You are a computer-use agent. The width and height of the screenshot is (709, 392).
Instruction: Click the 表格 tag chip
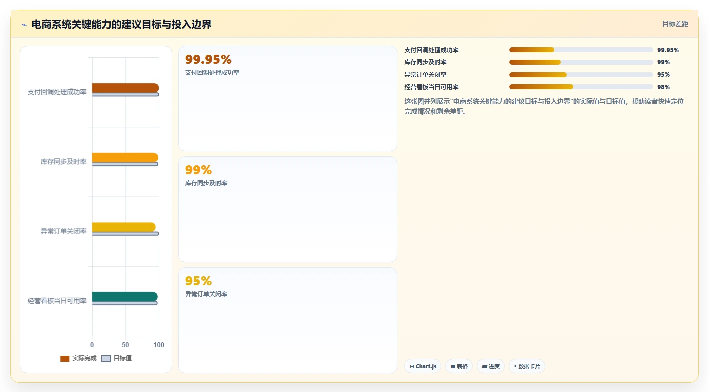pos(459,366)
